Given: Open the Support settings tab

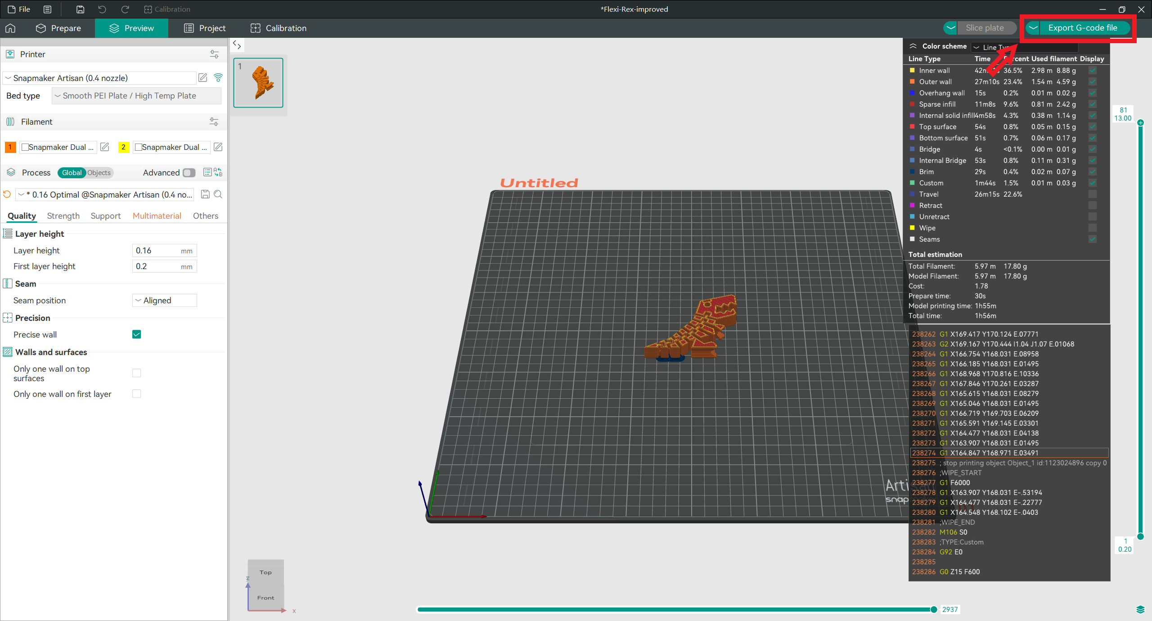Looking at the screenshot, I should 105,216.
